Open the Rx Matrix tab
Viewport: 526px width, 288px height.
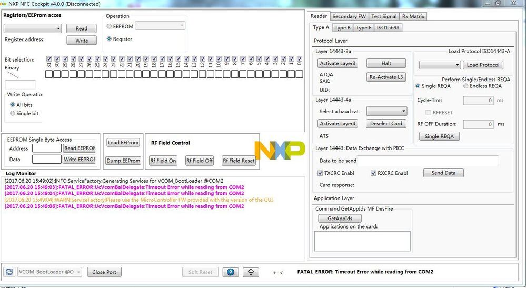pos(413,16)
